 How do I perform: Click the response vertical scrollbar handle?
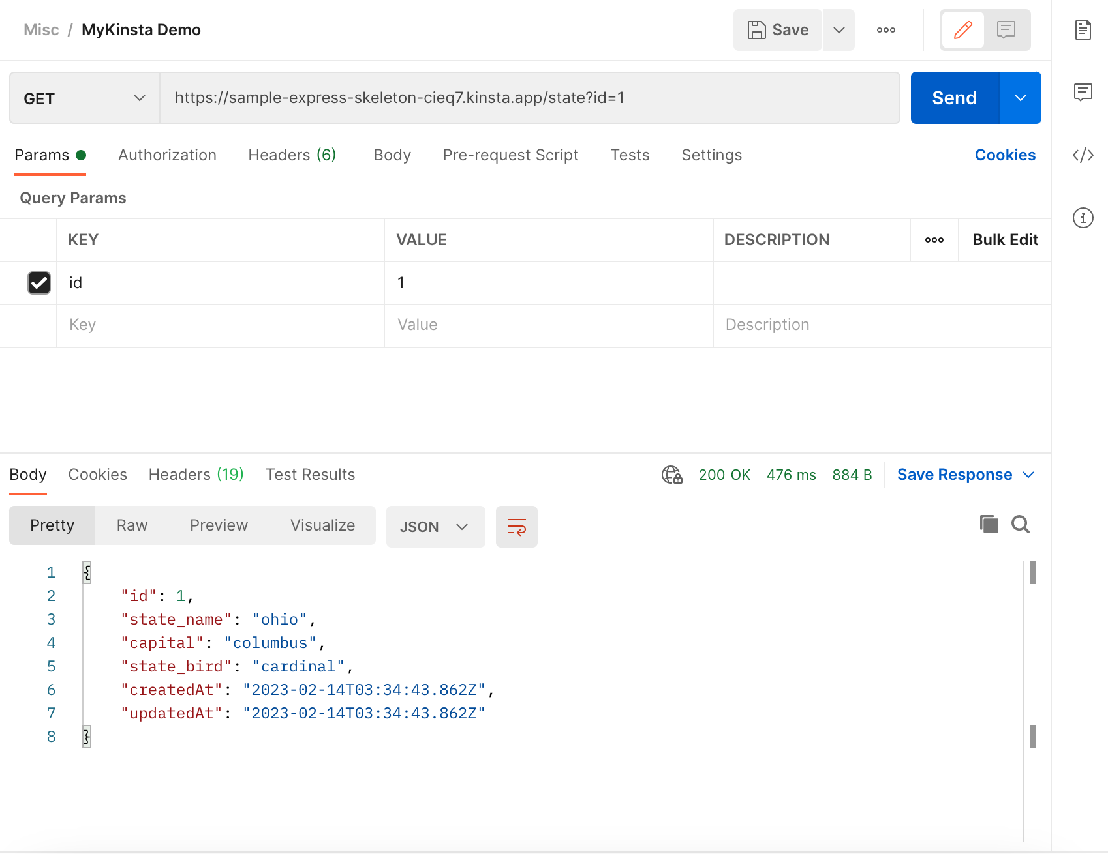tap(1032, 573)
